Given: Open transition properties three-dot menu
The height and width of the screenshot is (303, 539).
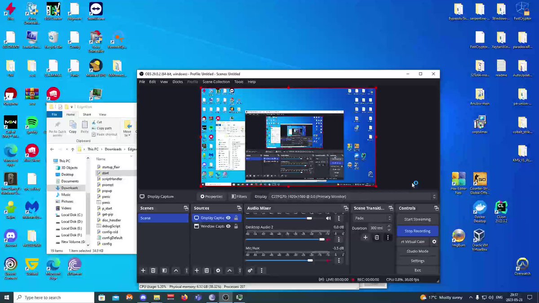Looking at the screenshot, I should [388, 237].
